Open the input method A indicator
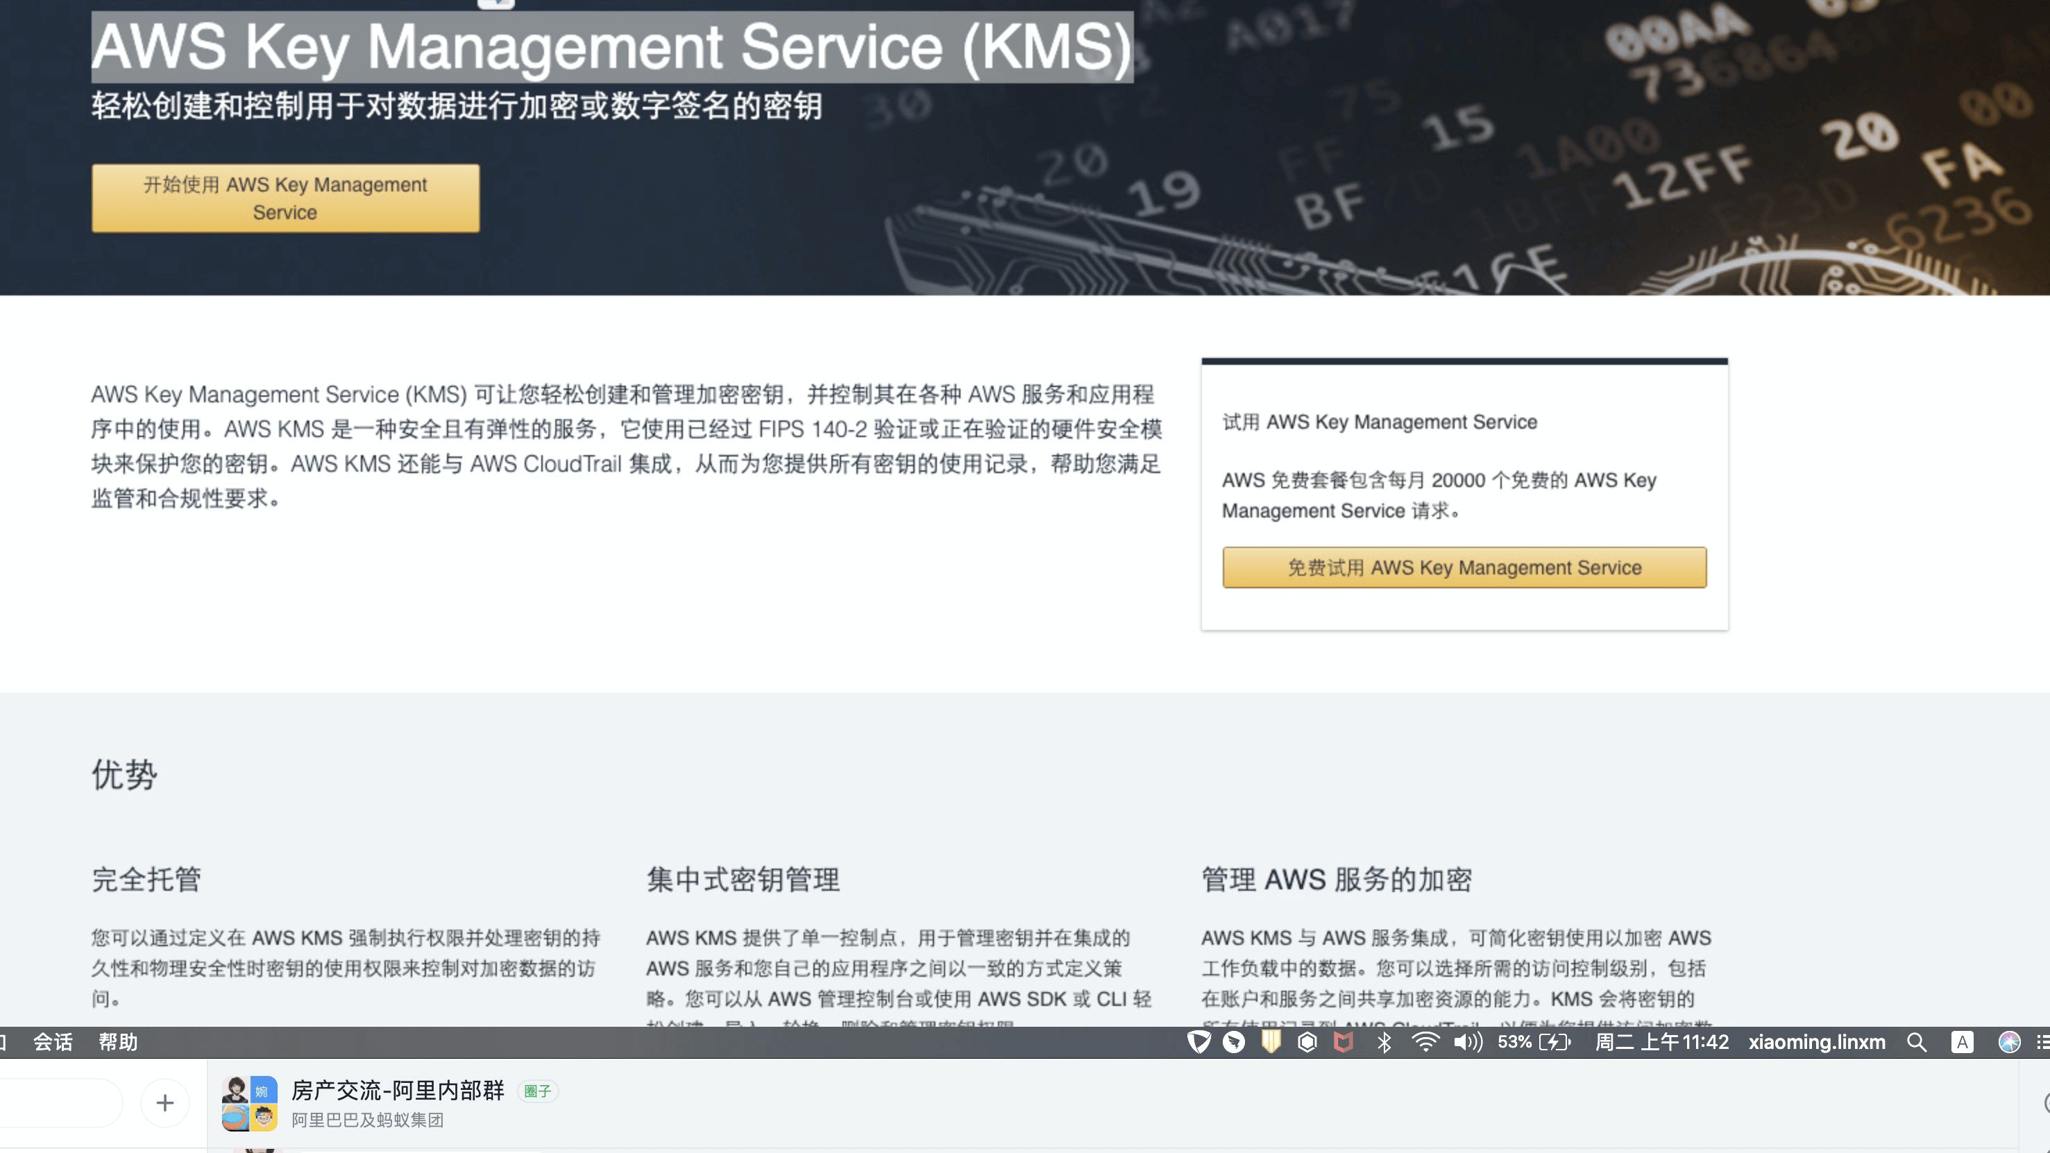The width and height of the screenshot is (2050, 1153). 1963,1041
